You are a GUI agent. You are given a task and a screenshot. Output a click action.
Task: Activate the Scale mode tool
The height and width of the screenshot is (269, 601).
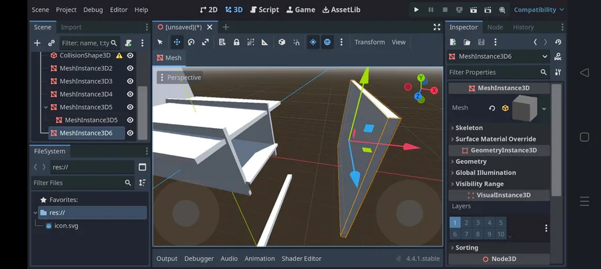206,42
